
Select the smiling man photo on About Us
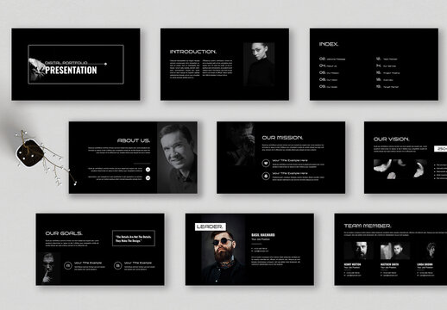click(177, 158)
